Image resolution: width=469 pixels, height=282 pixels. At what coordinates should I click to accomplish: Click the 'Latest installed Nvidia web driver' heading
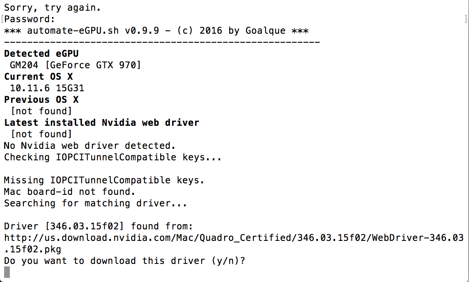102,123
